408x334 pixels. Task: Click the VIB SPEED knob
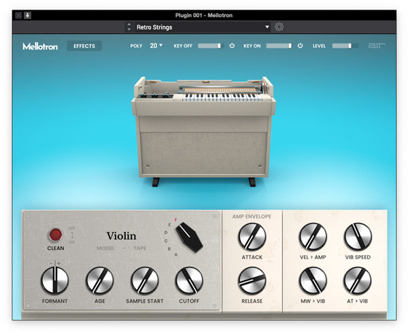click(x=358, y=237)
